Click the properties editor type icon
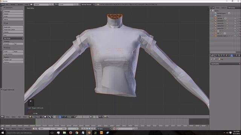 click(212, 55)
